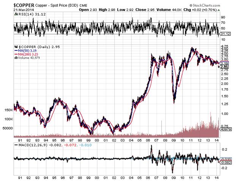Click the RSI panel mountain icon

[16, 14]
